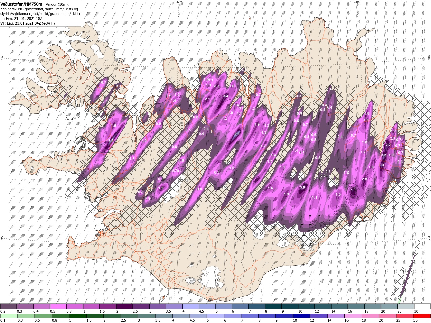Pick the white 30 snow legend swatch
The image size is (431, 323).
click(x=422, y=307)
